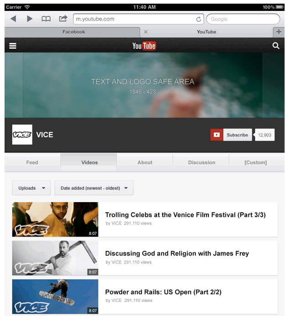
Task: Reload the page with the refresh icon
Action: [199, 19]
